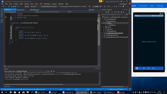The height and width of the screenshot is (94, 167).
Task: Tap the Android Recents button on phone
Action: pyautogui.click(x=153, y=68)
